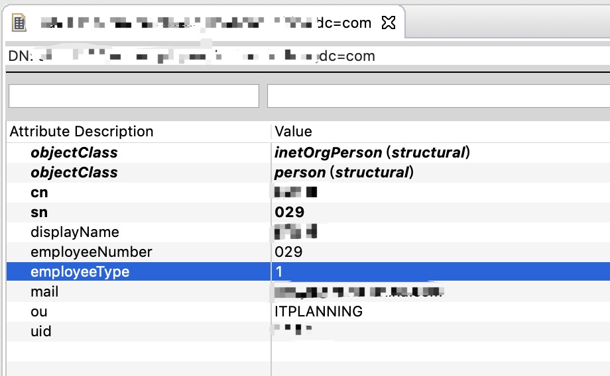Select the objectClass inetOrgPerson row
The width and height of the screenshot is (610, 376).
pos(308,153)
